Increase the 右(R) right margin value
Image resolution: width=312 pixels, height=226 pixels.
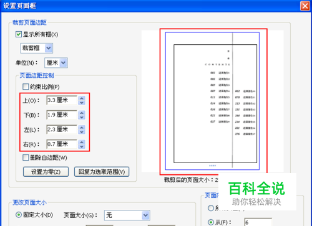click(82, 142)
